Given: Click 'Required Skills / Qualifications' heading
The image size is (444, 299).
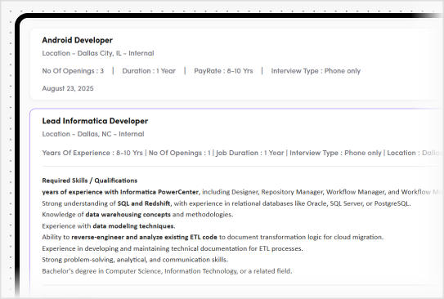Looking at the screenshot, I should tap(90, 181).
